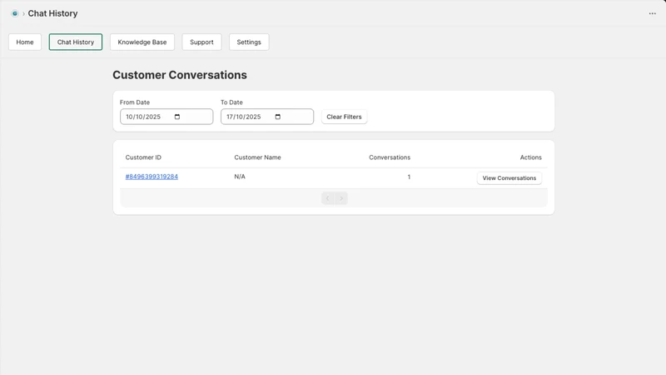Click the Clear Filters button
Image resolution: width=666 pixels, height=375 pixels.
pos(344,117)
